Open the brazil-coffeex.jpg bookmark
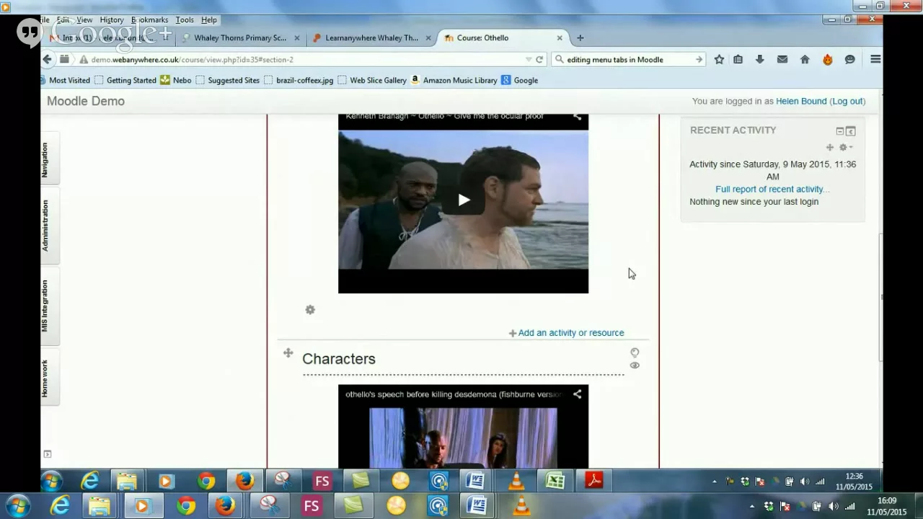 click(299, 81)
